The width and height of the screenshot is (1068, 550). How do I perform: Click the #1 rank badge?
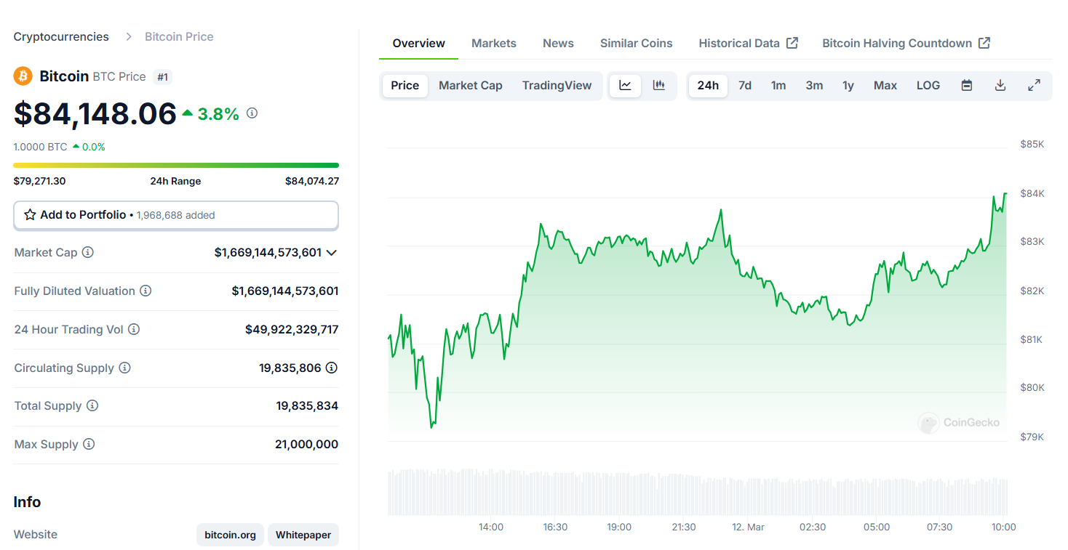click(x=163, y=77)
